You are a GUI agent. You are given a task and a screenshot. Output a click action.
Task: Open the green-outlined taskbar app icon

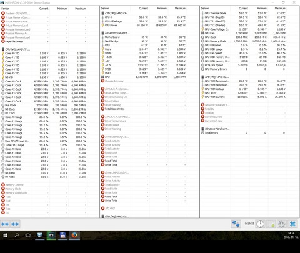51,236
